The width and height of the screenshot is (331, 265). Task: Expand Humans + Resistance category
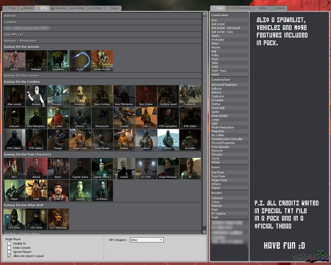click(102, 41)
